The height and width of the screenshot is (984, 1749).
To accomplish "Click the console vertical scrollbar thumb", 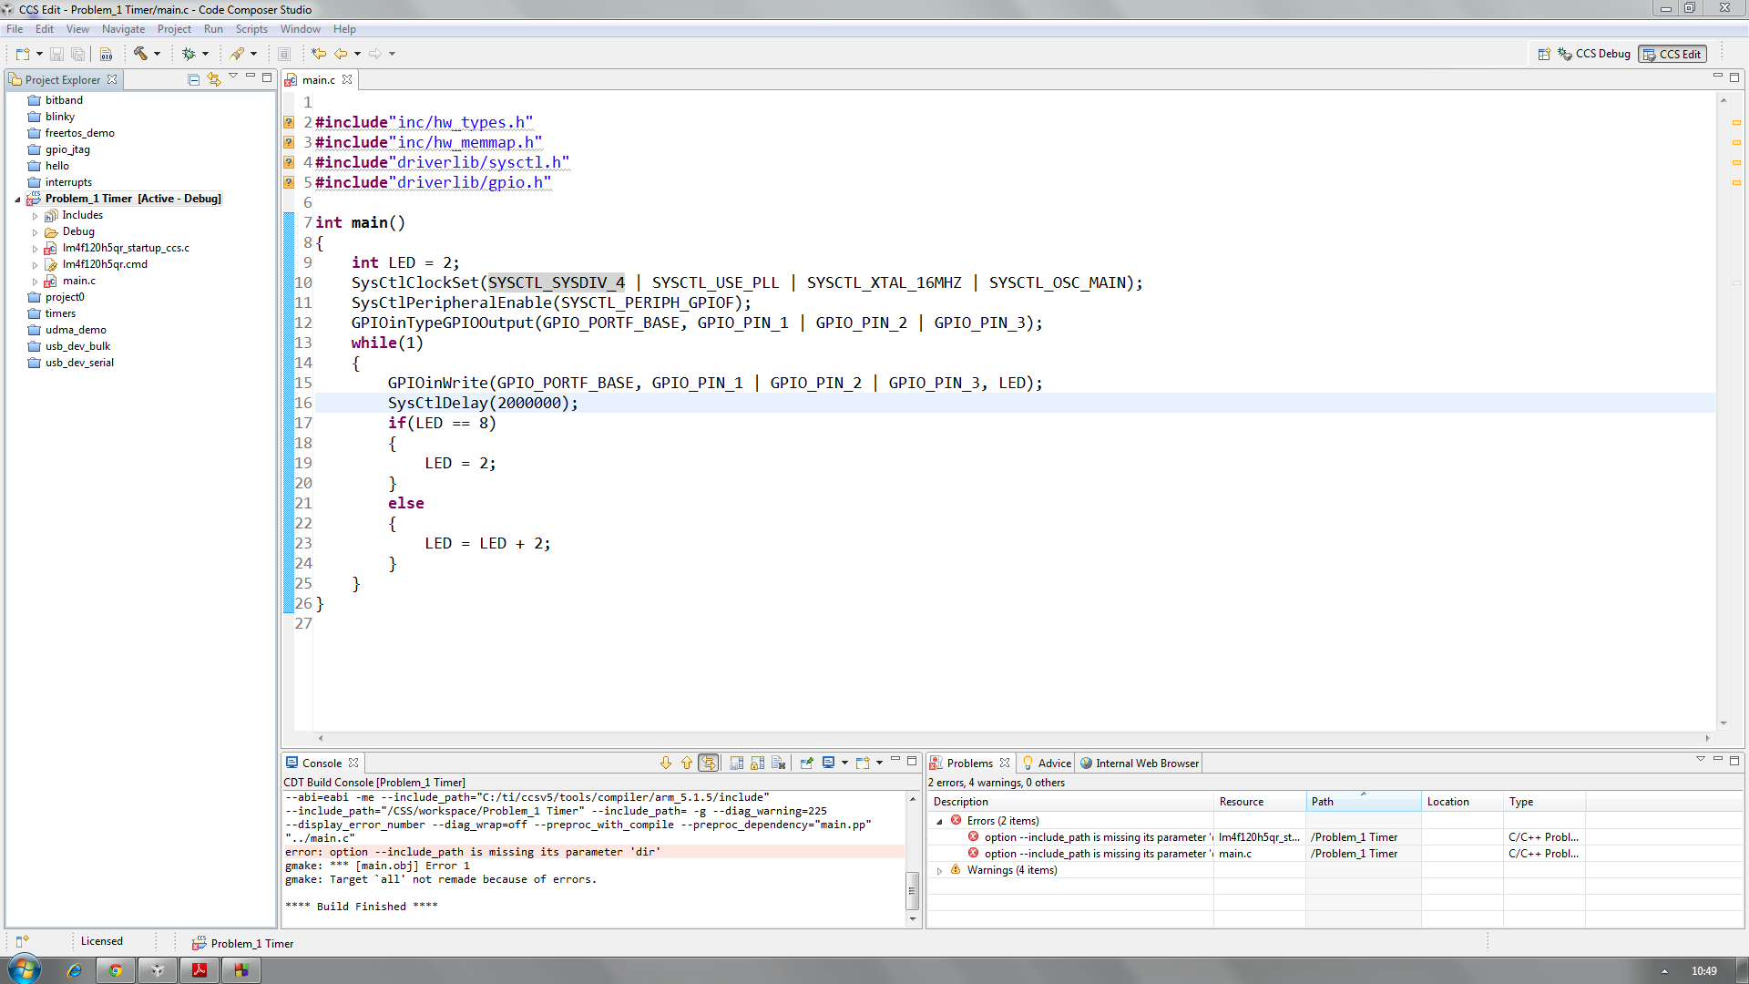I will pos(912,891).
